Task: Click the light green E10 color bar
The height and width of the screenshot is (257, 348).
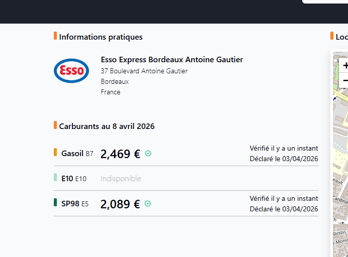Action: [55, 177]
